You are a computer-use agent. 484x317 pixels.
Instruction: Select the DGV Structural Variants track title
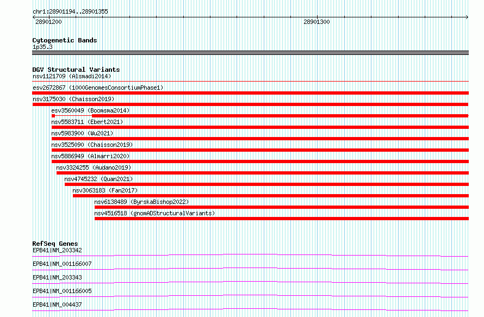(x=76, y=70)
